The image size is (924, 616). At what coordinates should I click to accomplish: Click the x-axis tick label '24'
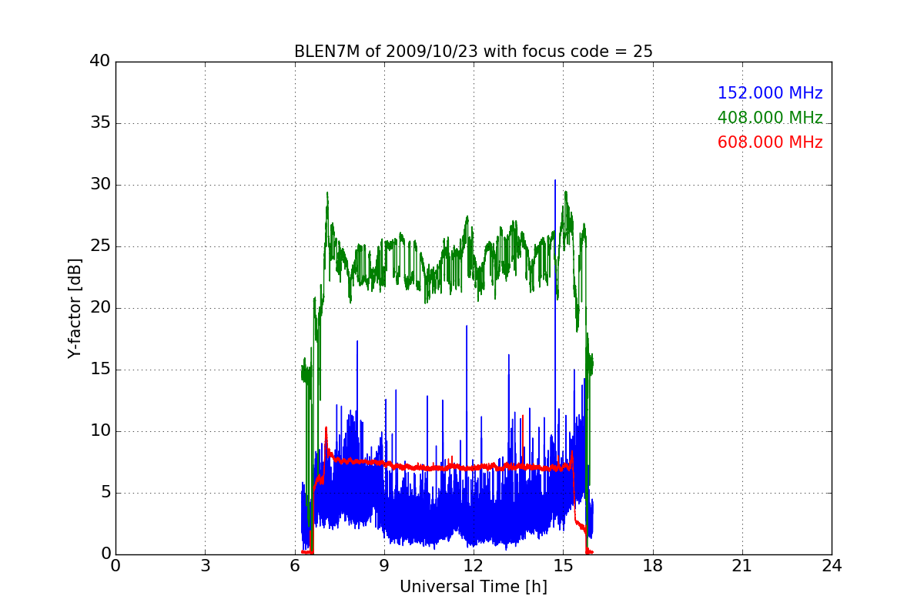pyautogui.click(x=832, y=566)
